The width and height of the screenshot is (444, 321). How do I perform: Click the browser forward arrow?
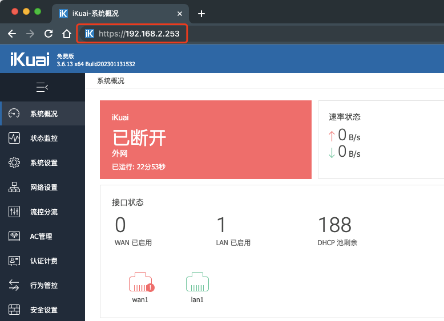(30, 34)
